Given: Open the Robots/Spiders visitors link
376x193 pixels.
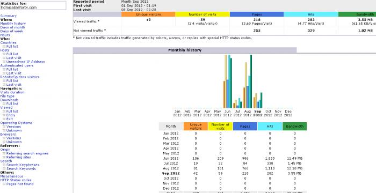Looking at the screenshot, I should coord(20,77).
